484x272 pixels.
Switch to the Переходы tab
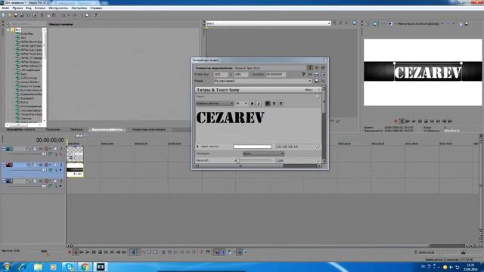(76, 129)
